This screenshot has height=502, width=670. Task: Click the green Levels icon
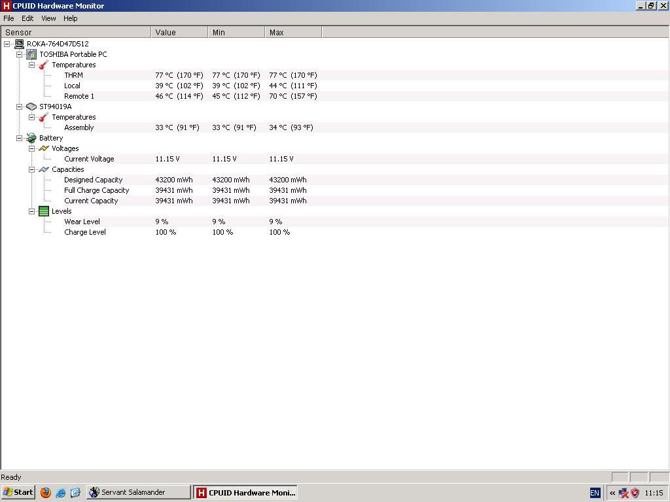(44, 211)
